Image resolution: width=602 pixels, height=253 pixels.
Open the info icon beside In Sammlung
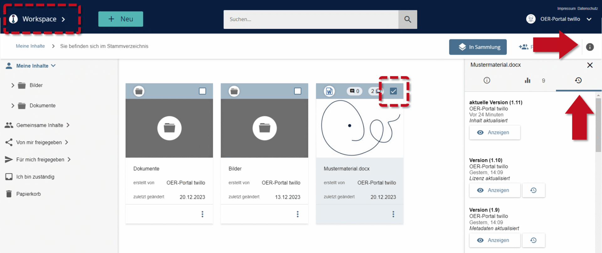590,47
